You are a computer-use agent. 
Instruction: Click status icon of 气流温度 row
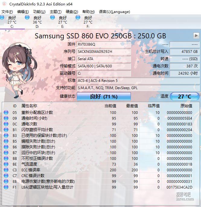click(x=6, y=164)
